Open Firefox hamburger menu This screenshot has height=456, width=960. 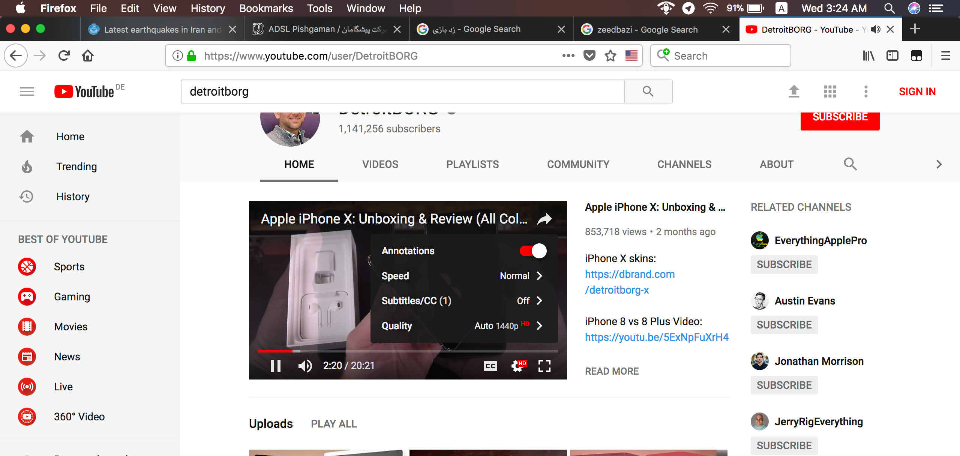(x=946, y=56)
